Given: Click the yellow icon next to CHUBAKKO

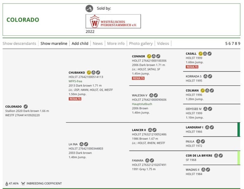Looking at the screenshot, I should [89, 72].
